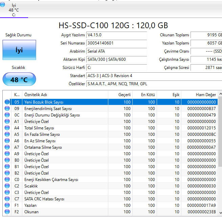This screenshot has height=217, width=222.
Task: Click the Okunan Toplamı value 9195 GB
Action: [206, 35]
